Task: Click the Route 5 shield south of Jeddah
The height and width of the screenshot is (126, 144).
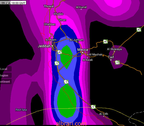Action: point(57,63)
